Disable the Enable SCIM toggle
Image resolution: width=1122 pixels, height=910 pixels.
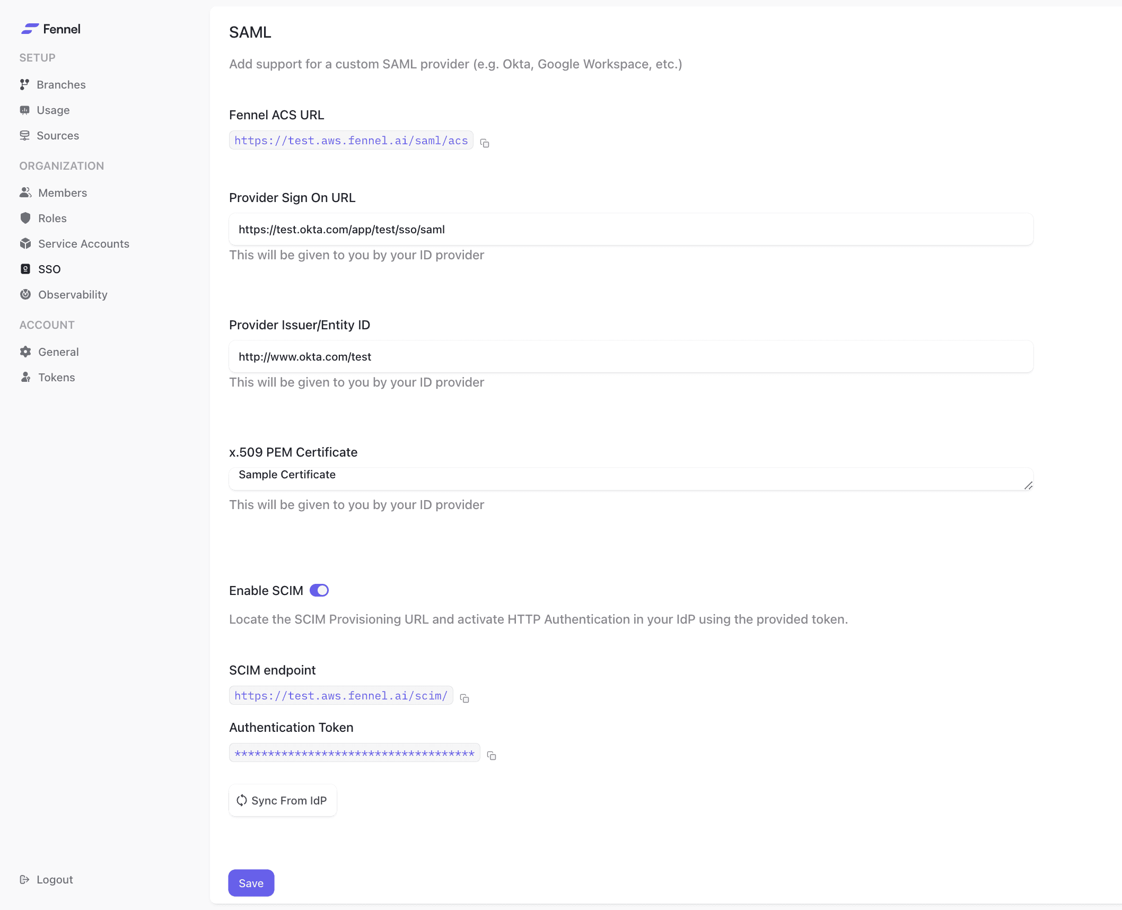(319, 590)
